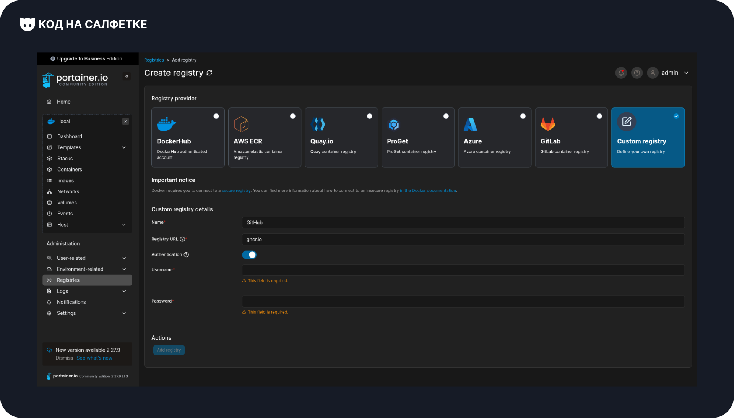734x418 pixels.
Task: Click the Add registry button
Action: 169,350
